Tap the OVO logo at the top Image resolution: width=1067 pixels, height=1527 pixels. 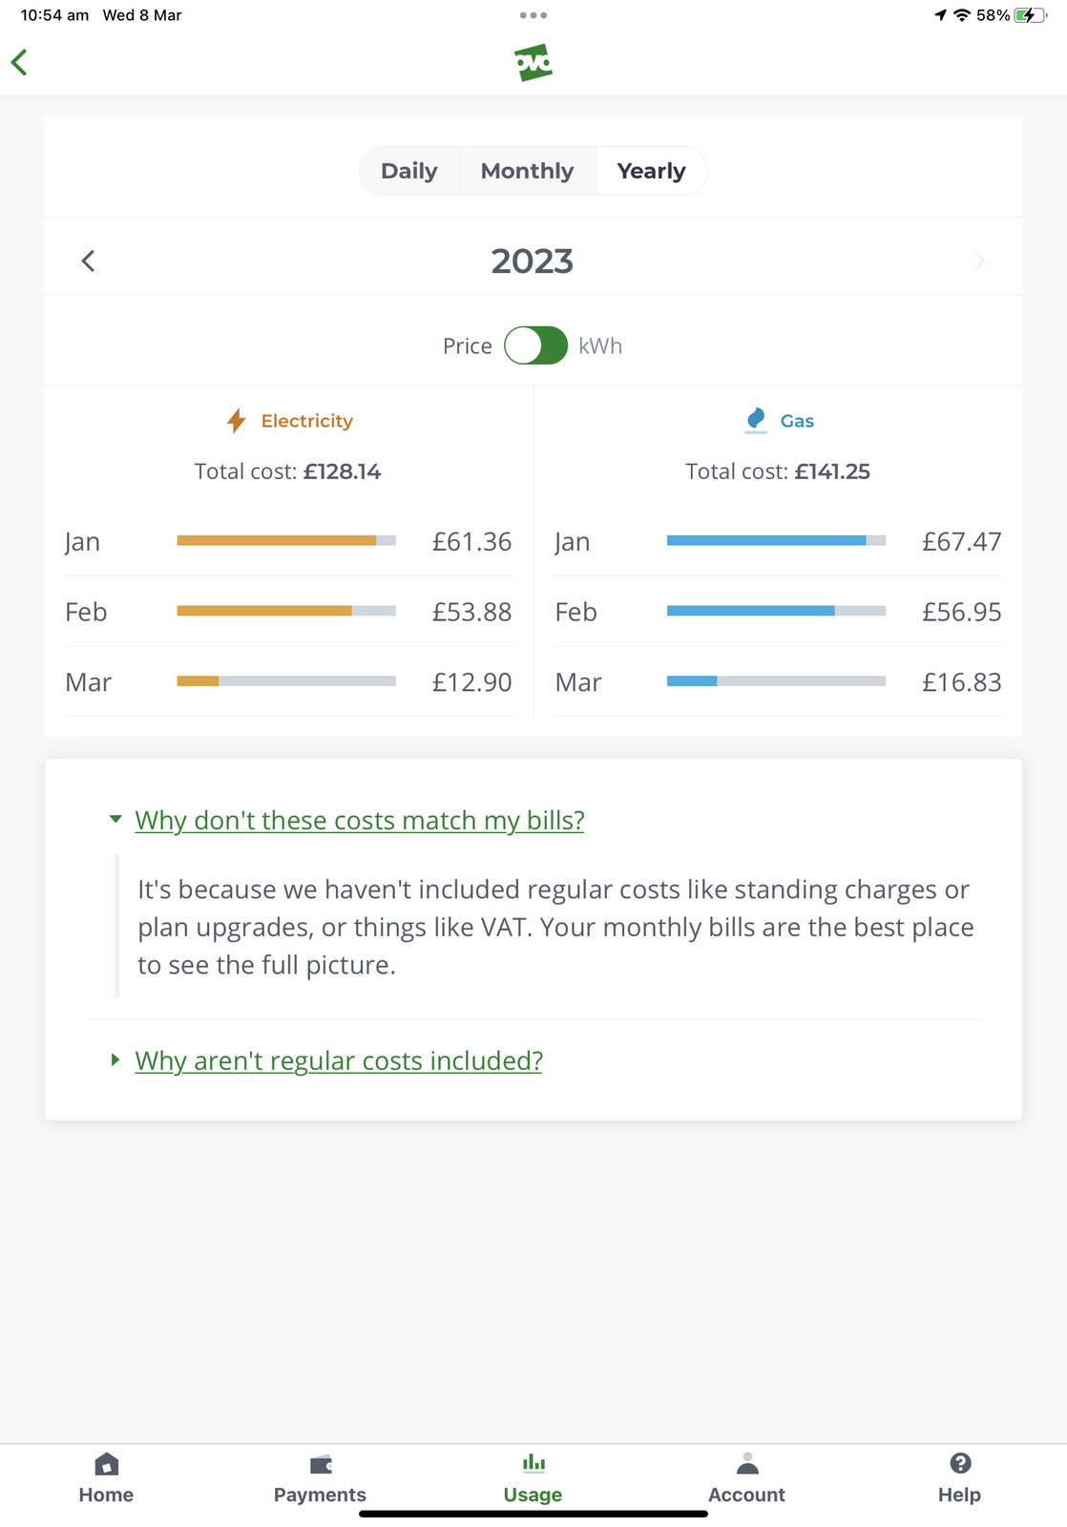tap(533, 63)
